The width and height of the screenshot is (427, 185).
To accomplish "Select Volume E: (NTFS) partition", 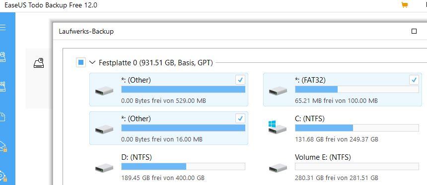I will click(343, 167).
